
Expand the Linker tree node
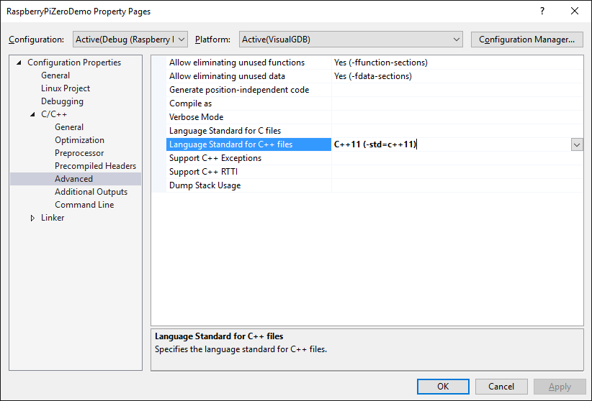click(32, 218)
